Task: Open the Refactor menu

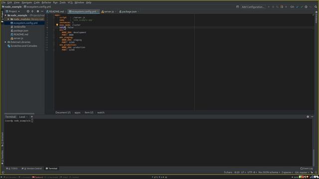Action: pyautogui.click(x=46, y=2)
